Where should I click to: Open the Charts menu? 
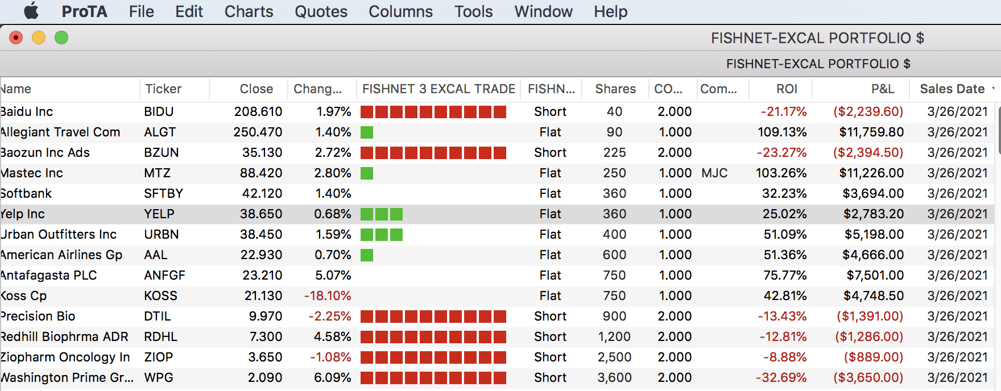tap(249, 11)
